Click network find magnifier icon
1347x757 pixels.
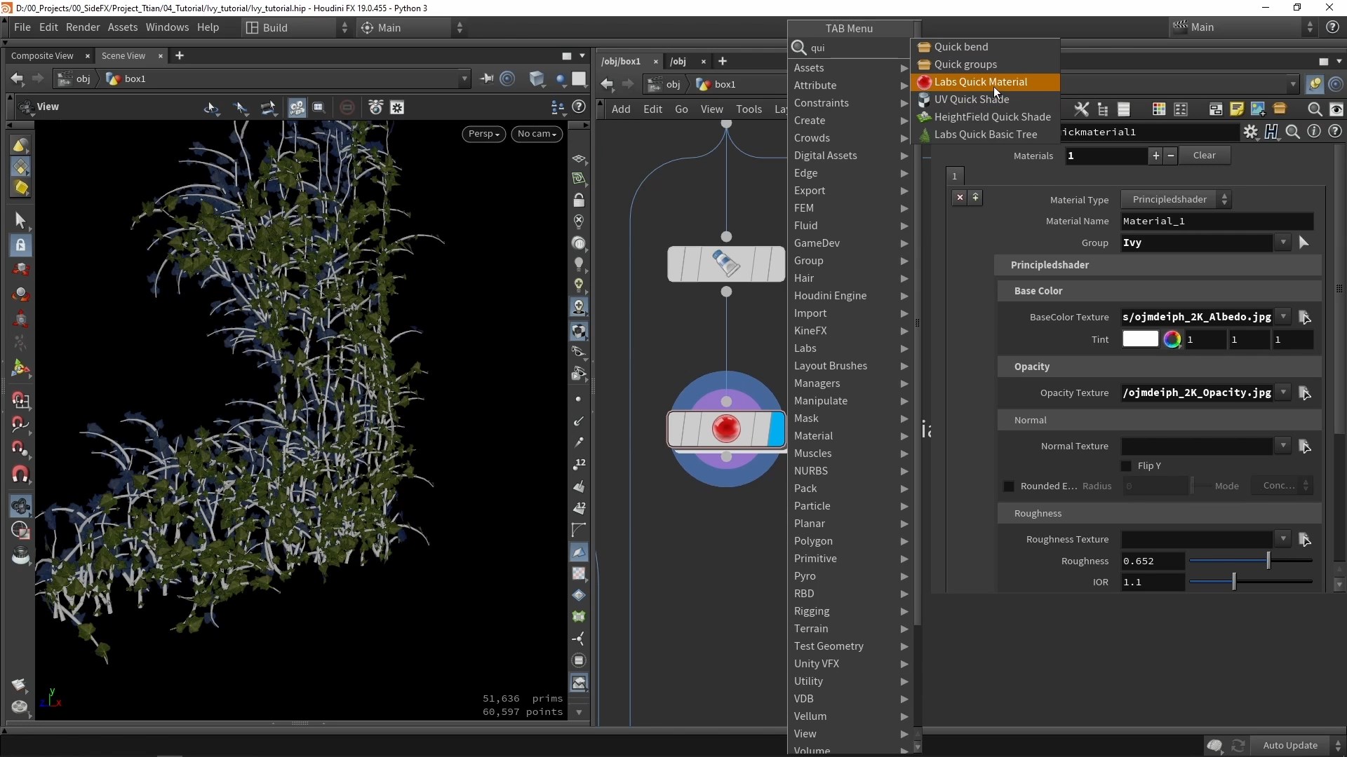(x=1315, y=109)
